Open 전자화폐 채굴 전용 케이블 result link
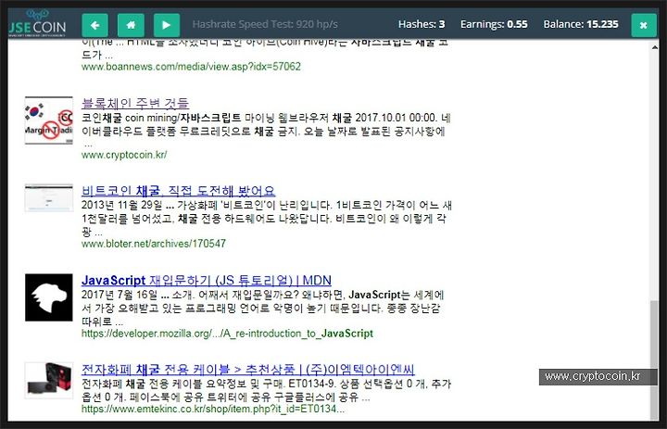Viewport: 667px width, 429px height. tap(248, 369)
